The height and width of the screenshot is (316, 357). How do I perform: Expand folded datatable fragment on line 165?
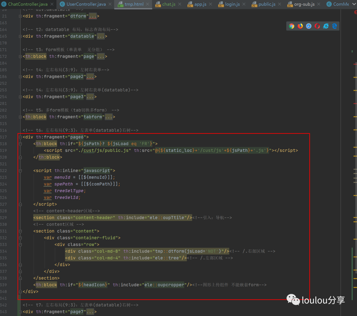pos(20,36)
